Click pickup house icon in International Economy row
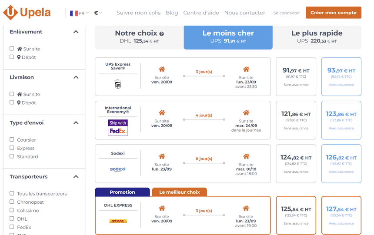The height and width of the screenshot is (235, 374). pos(162,113)
